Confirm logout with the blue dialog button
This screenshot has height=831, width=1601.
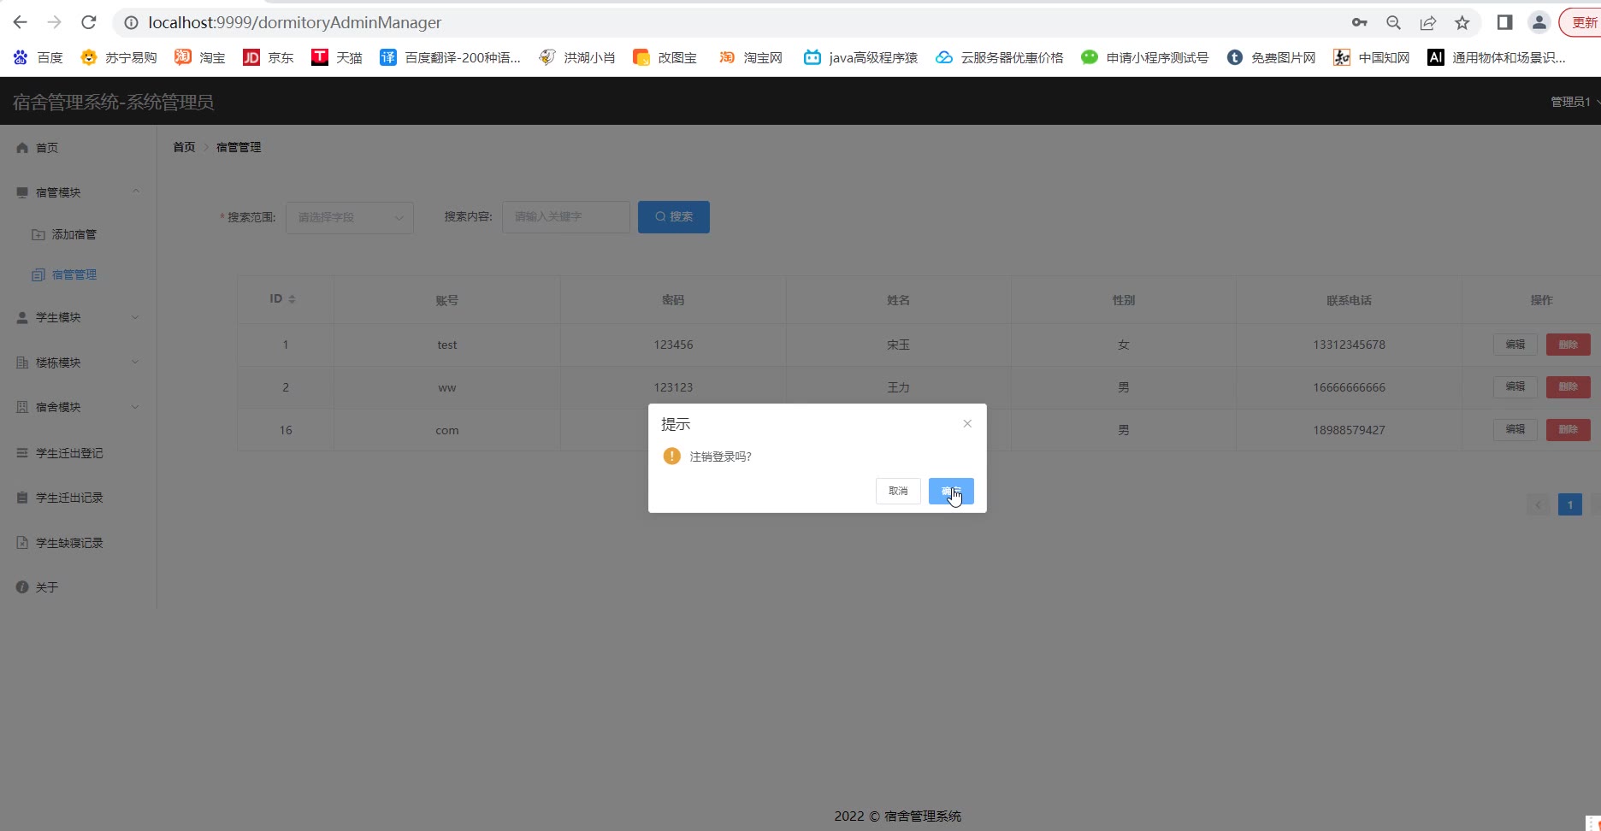tap(951, 491)
